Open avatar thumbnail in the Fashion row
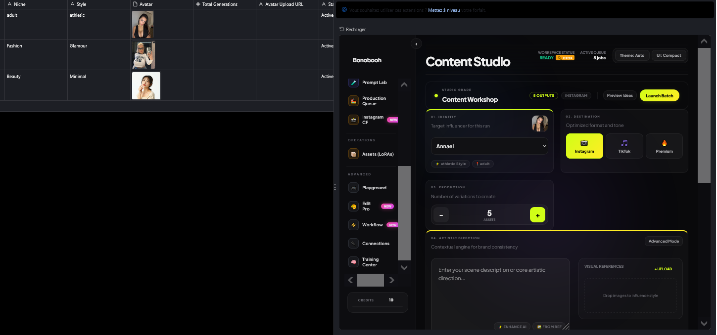The image size is (717, 335). [x=143, y=55]
